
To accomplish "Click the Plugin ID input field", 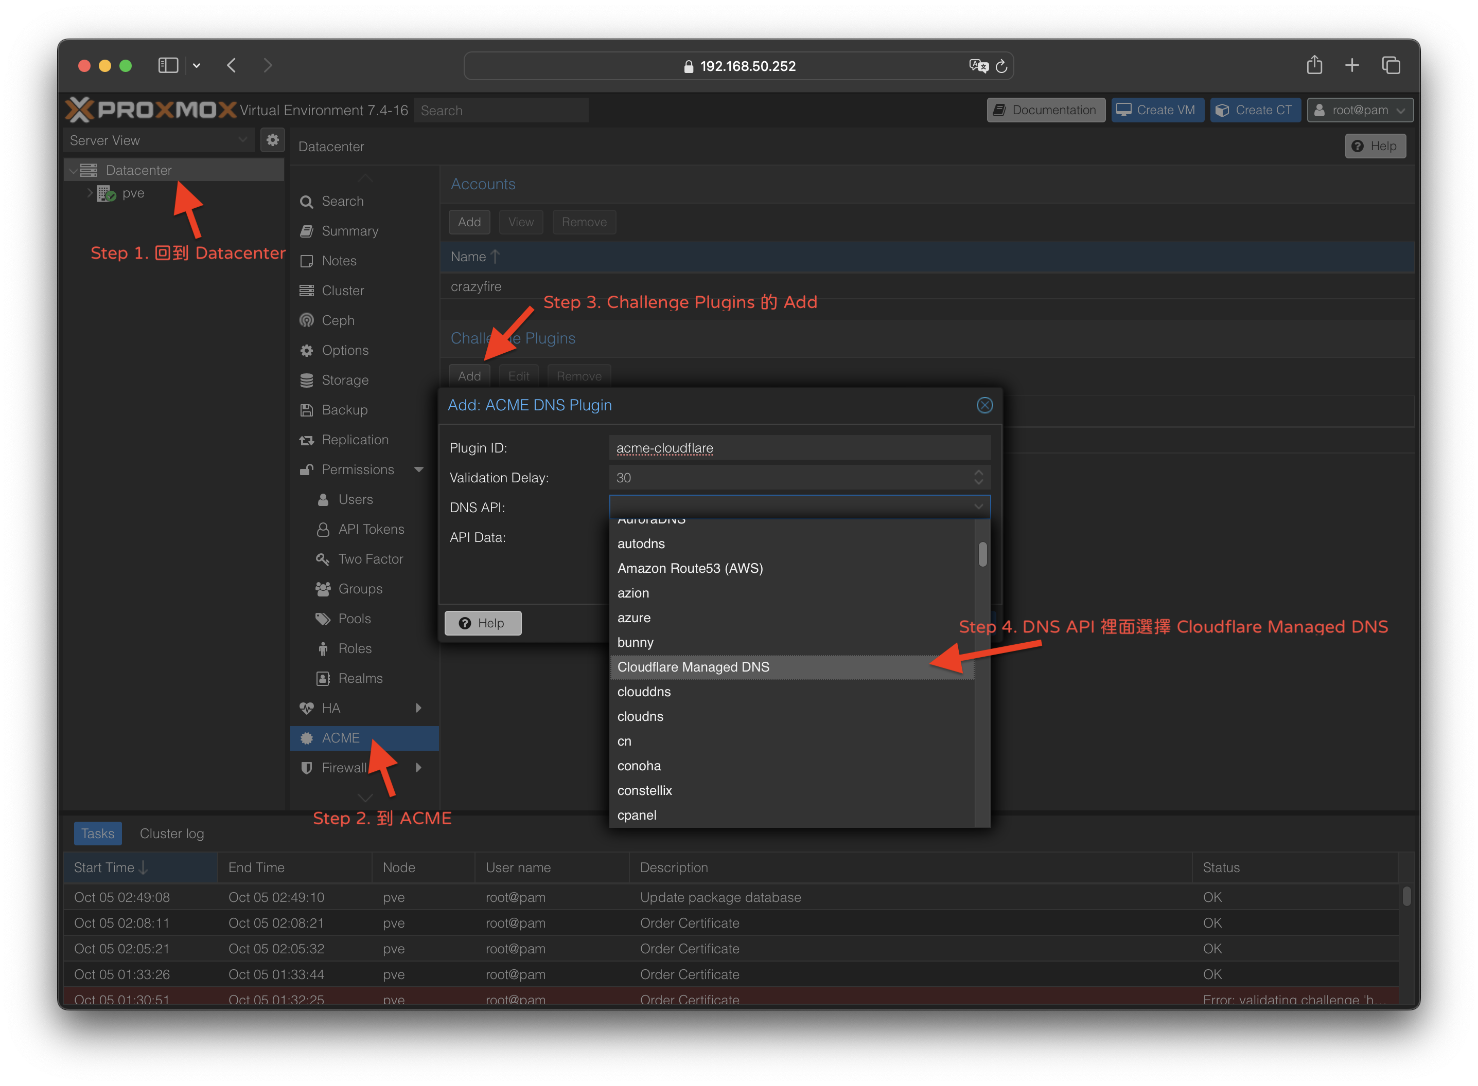I will coord(799,448).
